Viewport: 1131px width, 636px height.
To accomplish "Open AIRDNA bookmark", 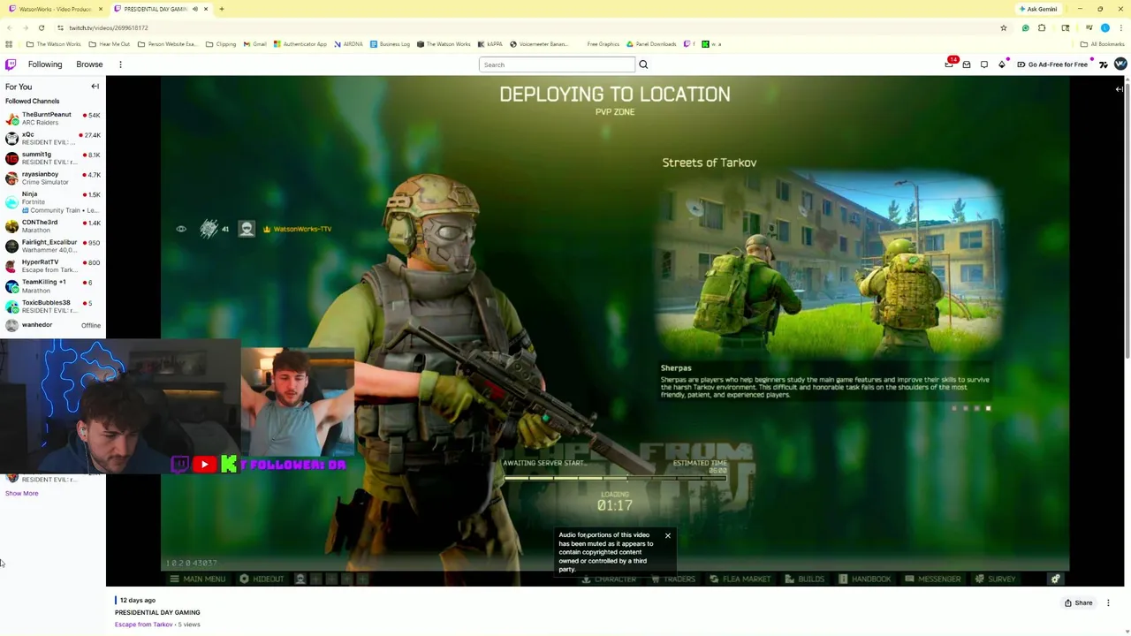I will point(348,44).
